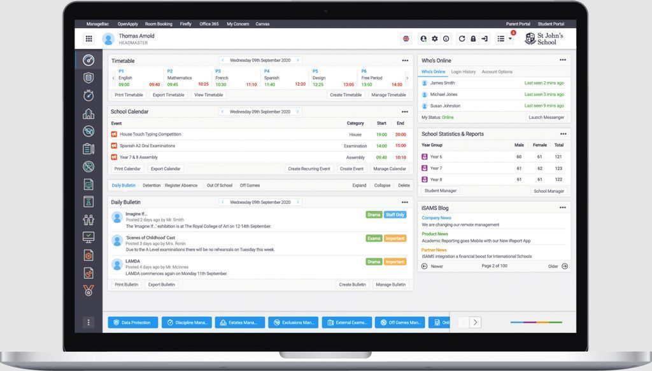Screen dimensions: 652x371
Task: Click the Launch Messenger button
Action: point(546,118)
